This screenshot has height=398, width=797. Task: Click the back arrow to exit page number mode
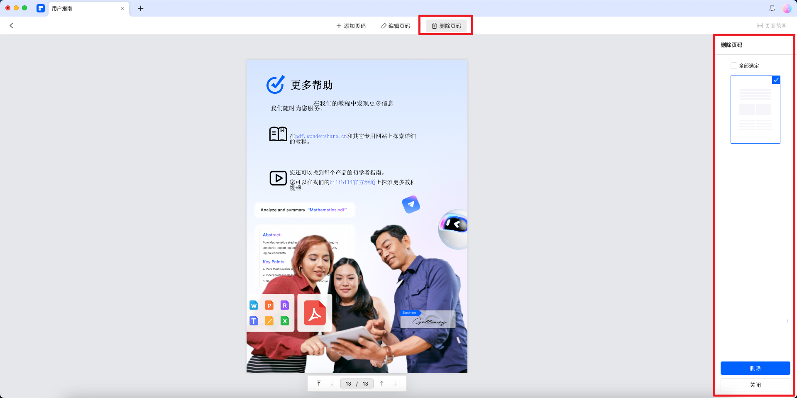(11, 25)
